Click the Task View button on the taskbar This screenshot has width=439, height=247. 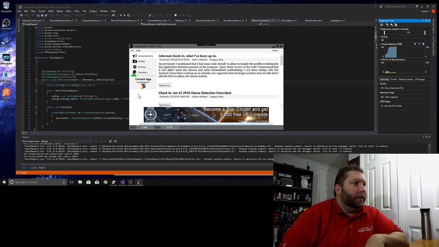[71, 182]
